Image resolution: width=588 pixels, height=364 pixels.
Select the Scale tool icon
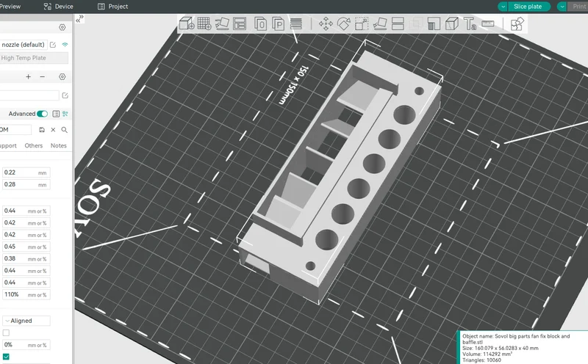pos(362,24)
